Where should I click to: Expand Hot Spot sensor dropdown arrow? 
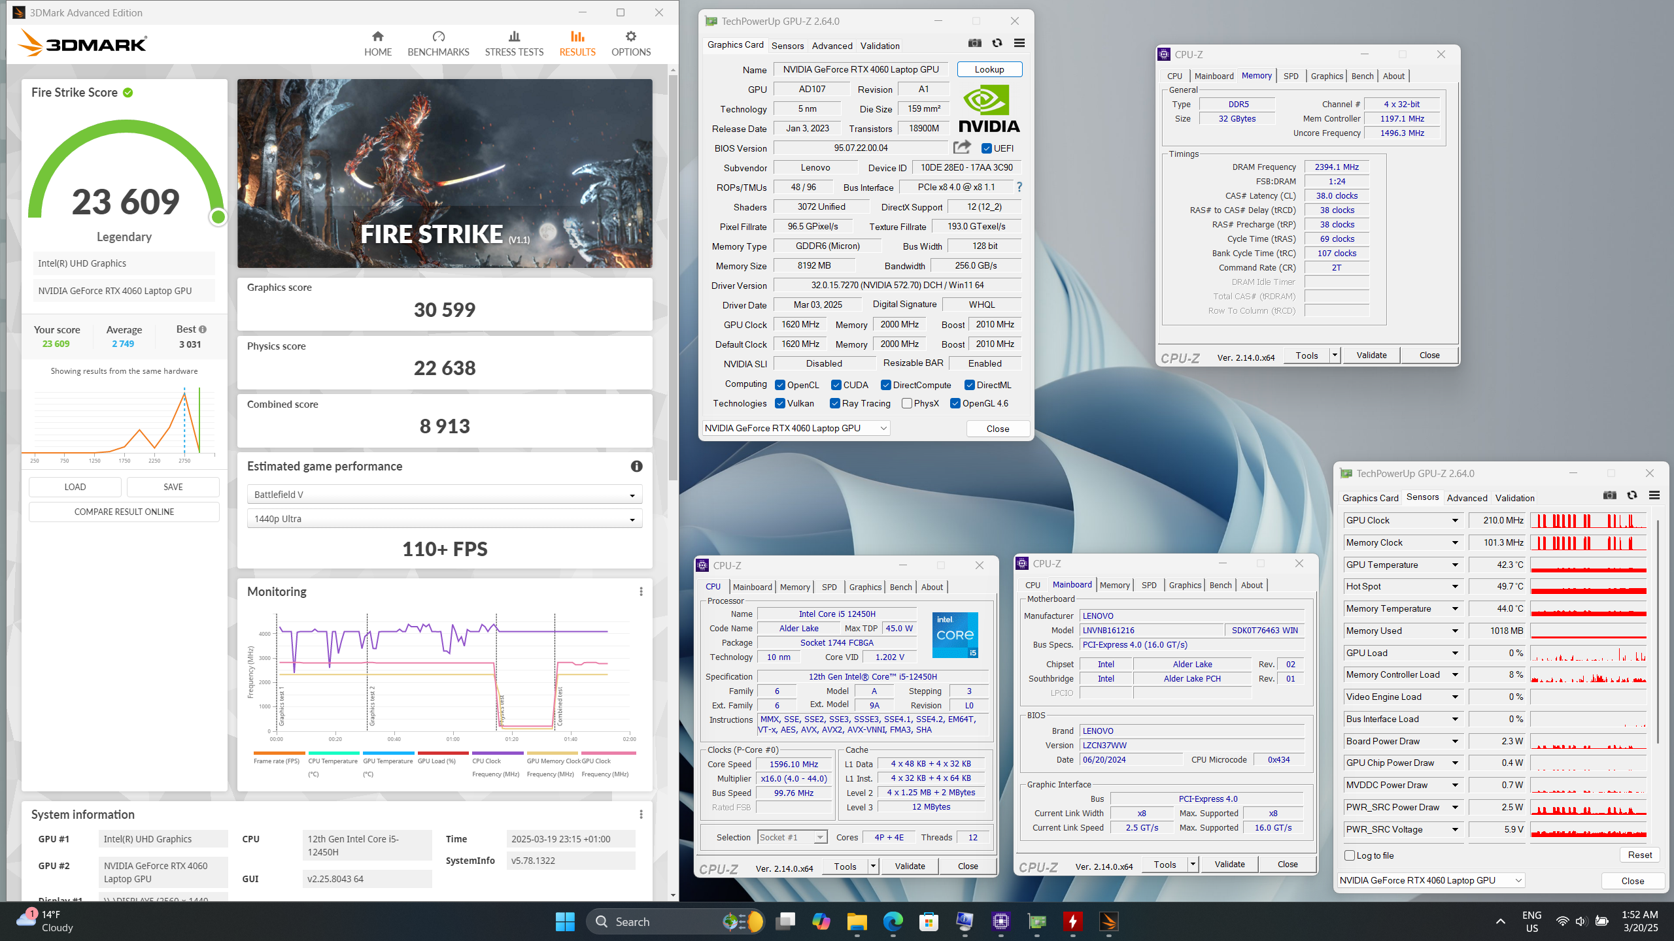pyautogui.click(x=1455, y=586)
